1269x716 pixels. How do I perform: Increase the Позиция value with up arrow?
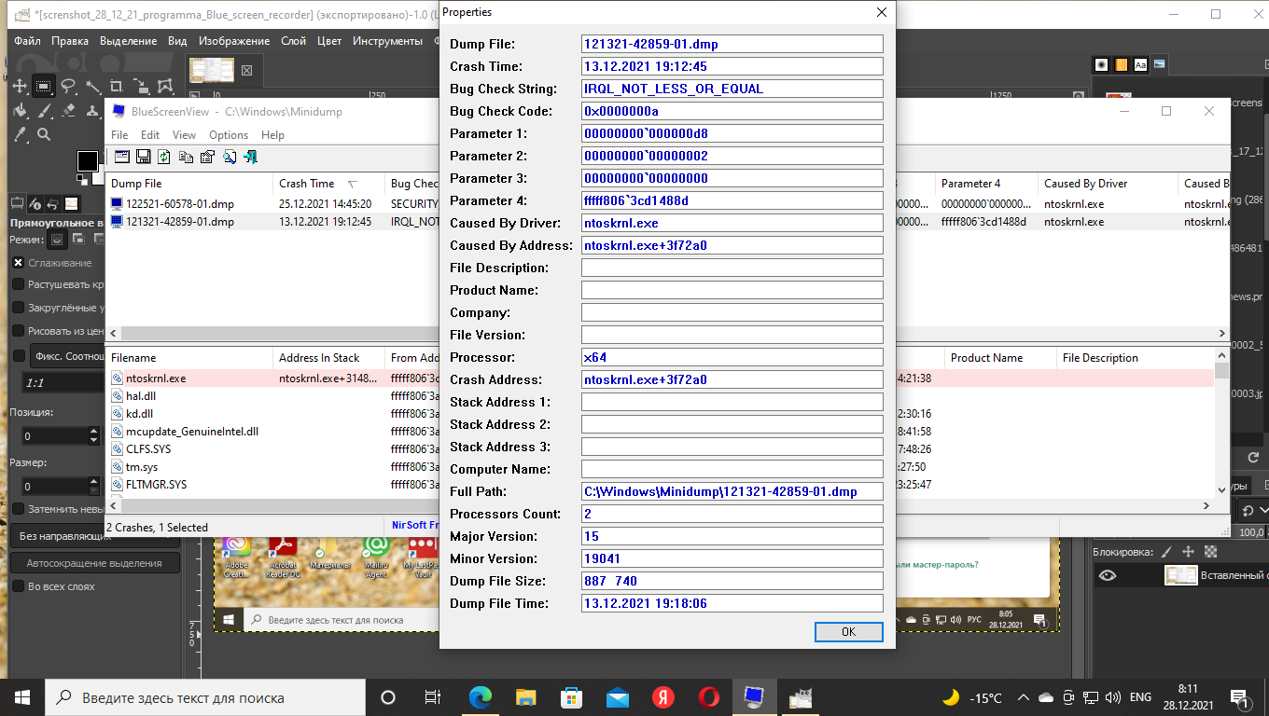pyautogui.click(x=93, y=431)
